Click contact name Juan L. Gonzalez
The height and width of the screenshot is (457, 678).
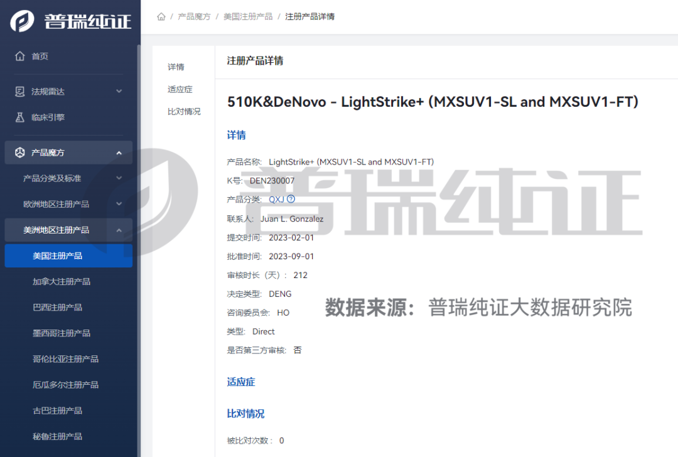[x=292, y=219]
